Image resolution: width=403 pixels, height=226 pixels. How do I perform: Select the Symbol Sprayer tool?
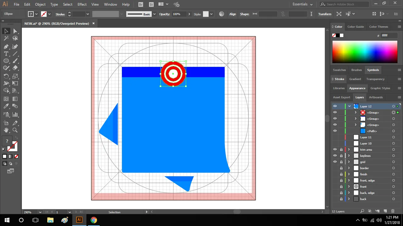coord(6,115)
